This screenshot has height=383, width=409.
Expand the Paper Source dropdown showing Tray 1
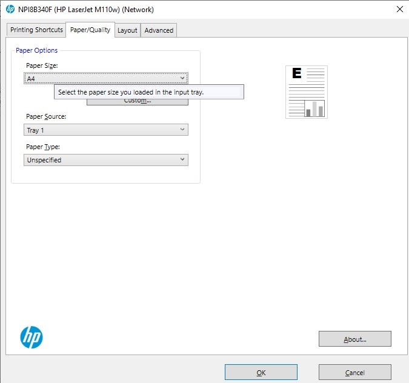tap(106, 130)
